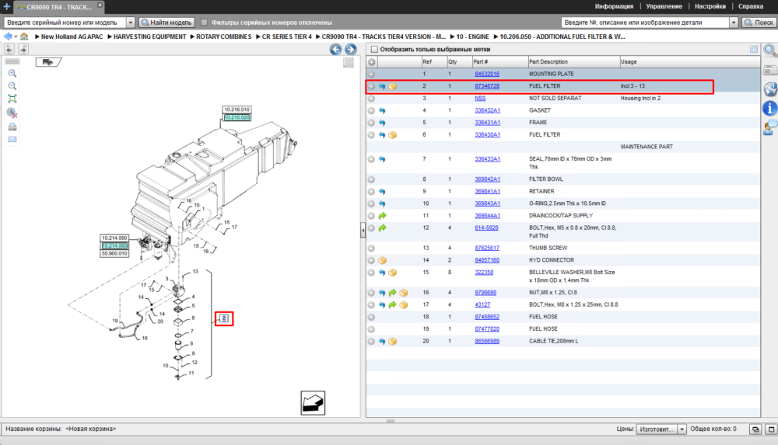Click the 'Поиск' search button
The image size is (778, 445).
click(759, 23)
